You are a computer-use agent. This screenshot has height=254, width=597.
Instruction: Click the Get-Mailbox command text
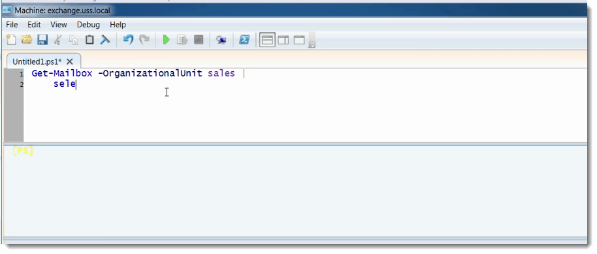coord(61,74)
